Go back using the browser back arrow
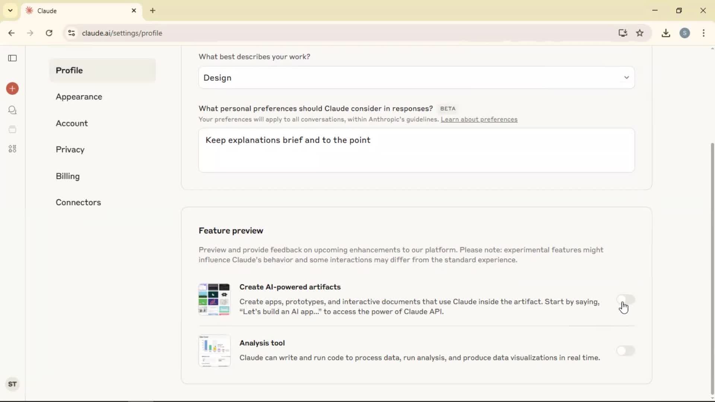Viewport: 715px width, 402px height. point(12,33)
